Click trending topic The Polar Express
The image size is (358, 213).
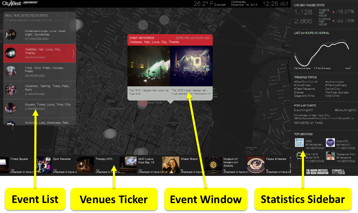337,92
